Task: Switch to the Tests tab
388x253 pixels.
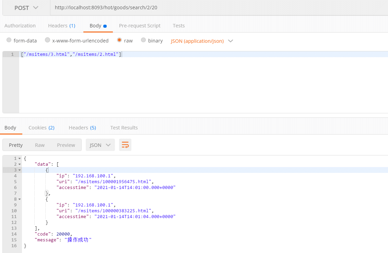Action: (x=178, y=26)
